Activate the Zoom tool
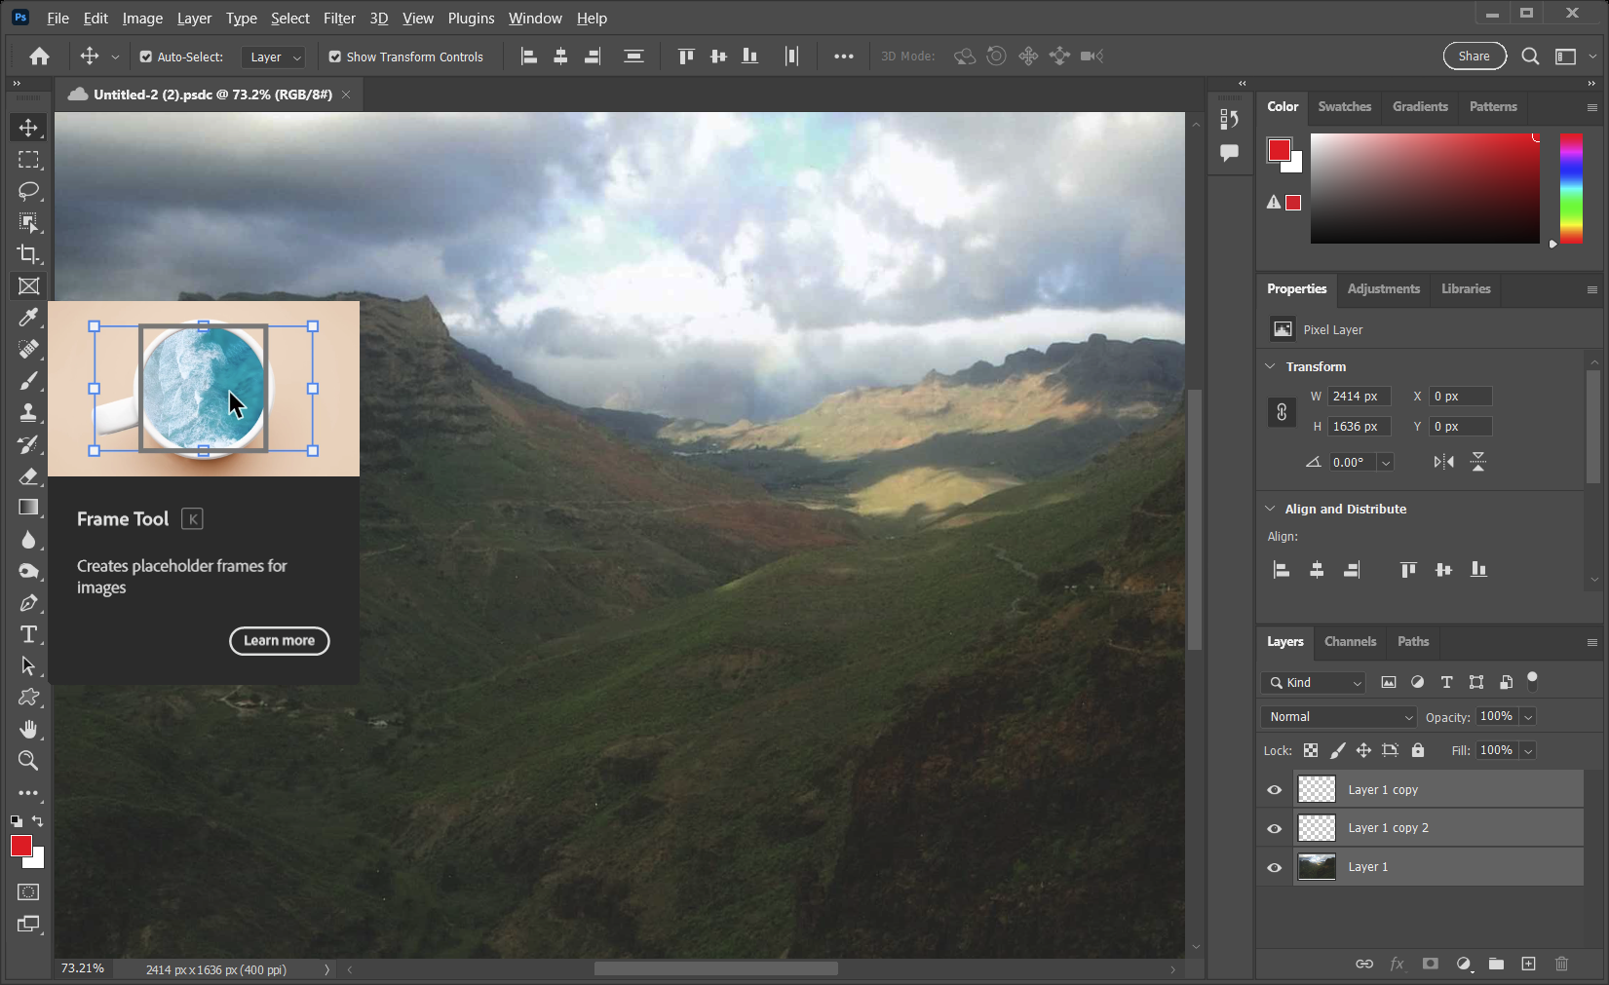Screen dimensions: 1609x985 pyautogui.click(x=28, y=761)
